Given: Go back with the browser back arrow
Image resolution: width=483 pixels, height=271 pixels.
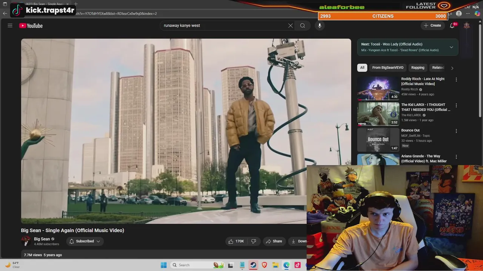Looking at the screenshot, I should pyautogui.click(x=5, y=14).
